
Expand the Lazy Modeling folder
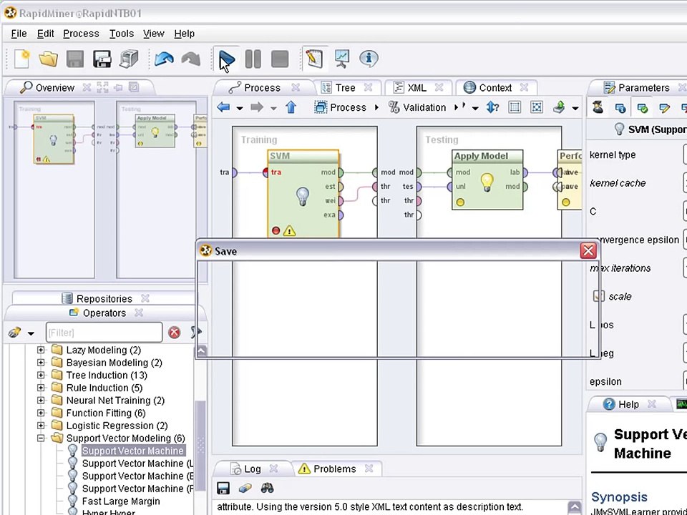pos(41,350)
